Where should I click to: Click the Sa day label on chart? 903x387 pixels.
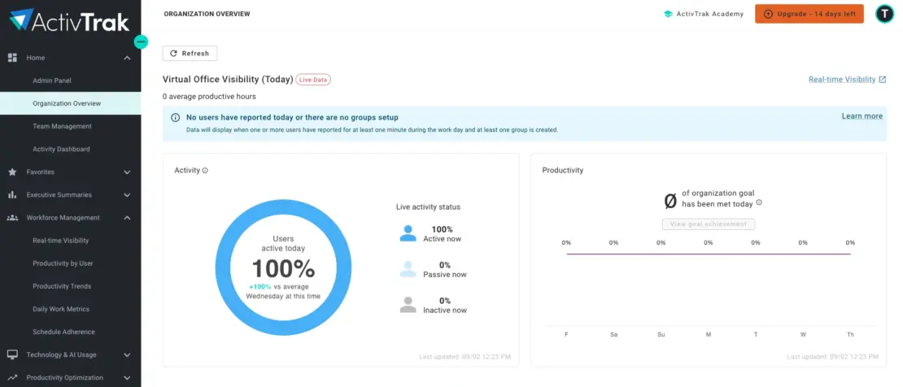[614, 335]
